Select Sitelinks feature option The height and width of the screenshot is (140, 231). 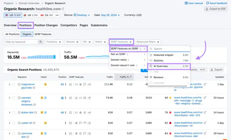point(169,60)
